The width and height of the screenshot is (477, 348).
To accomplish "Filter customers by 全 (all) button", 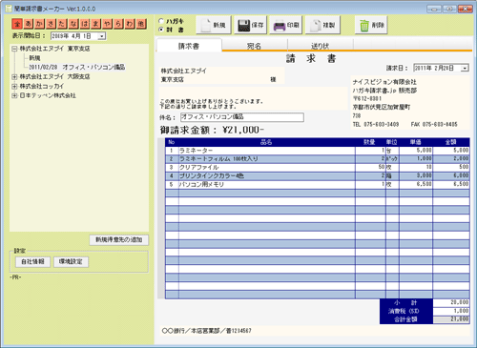I will [x=17, y=24].
